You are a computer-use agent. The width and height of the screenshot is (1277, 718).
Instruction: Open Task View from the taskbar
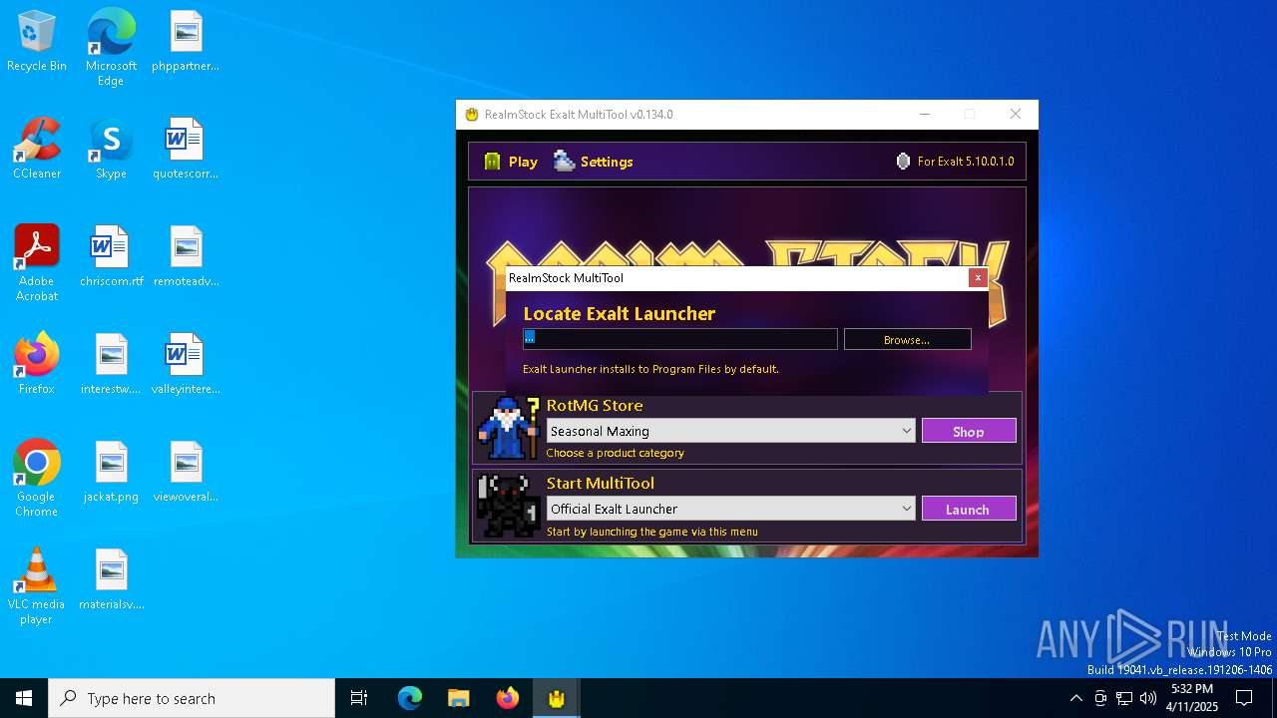pos(359,698)
